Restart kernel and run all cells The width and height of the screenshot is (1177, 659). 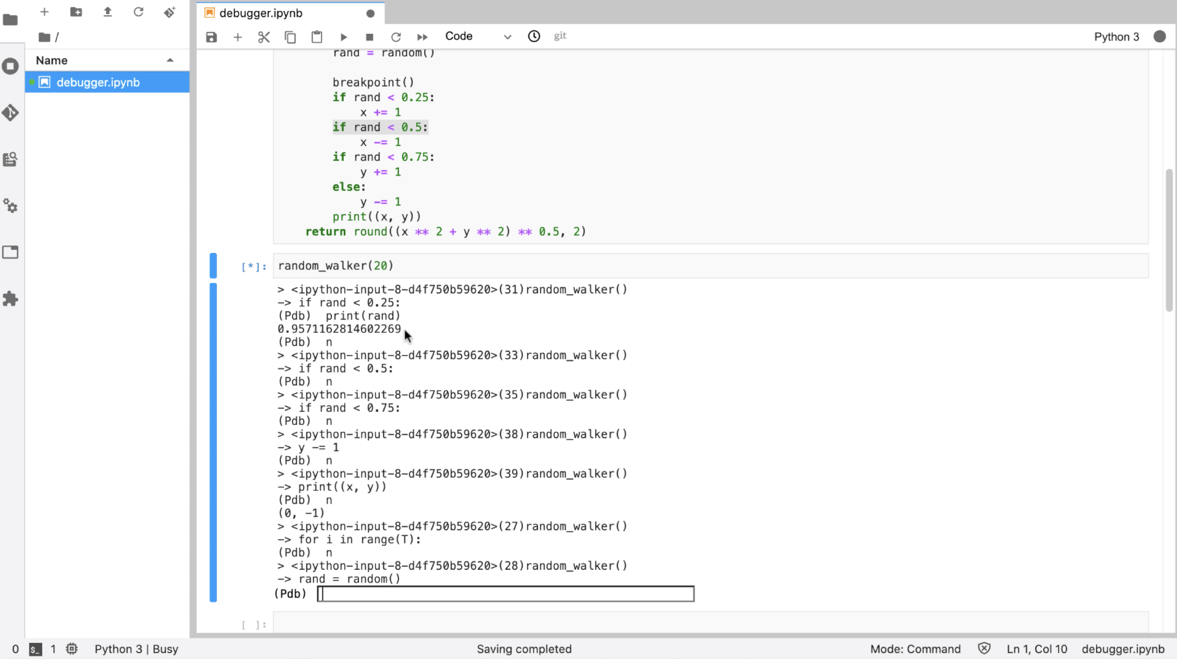tap(422, 37)
